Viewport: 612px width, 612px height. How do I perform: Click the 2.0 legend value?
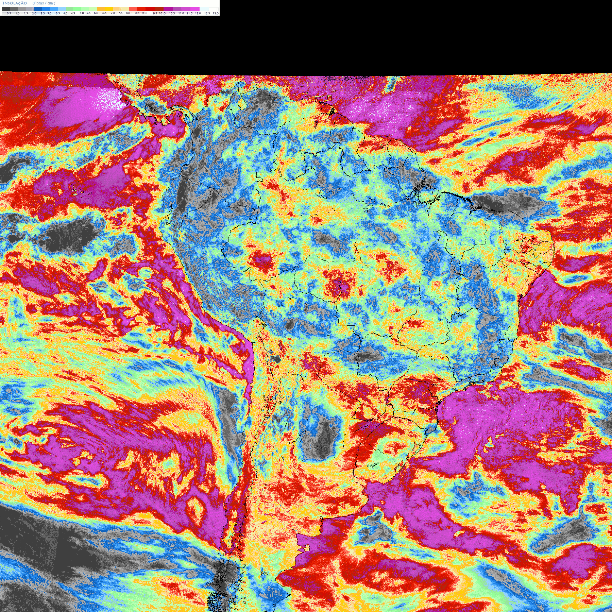point(34,13)
